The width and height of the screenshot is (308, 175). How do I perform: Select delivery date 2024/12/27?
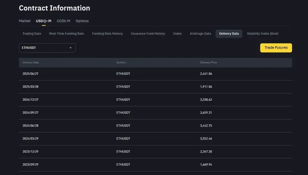tap(30, 100)
